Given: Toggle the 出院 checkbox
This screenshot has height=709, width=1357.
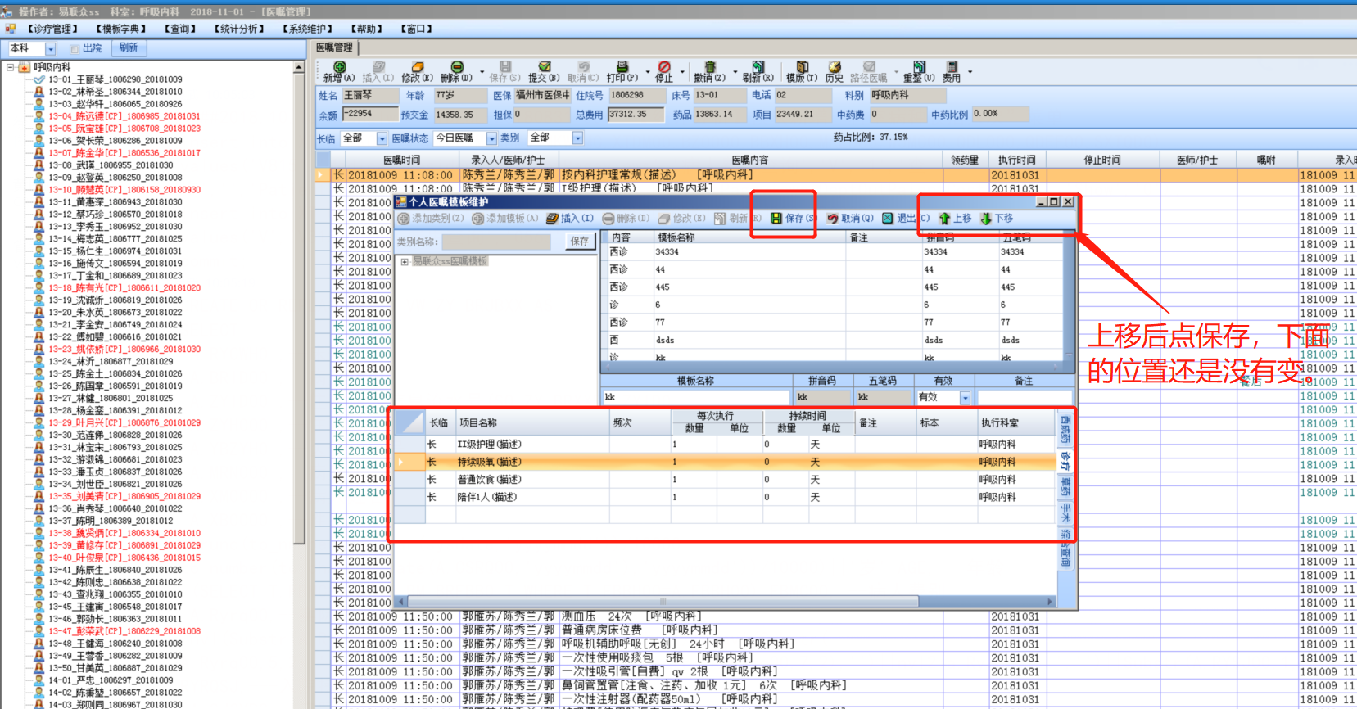Looking at the screenshot, I should point(75,49).
